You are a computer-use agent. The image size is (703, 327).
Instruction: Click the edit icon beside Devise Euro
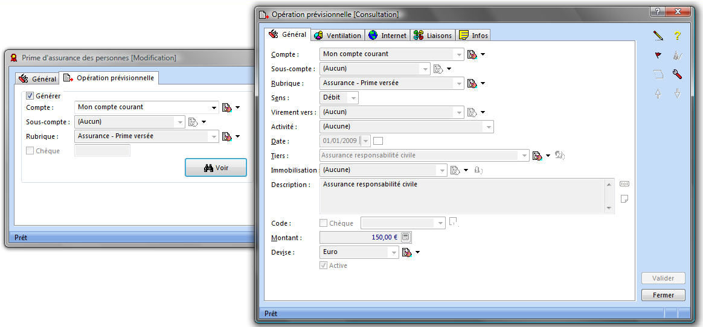[406, 252]
